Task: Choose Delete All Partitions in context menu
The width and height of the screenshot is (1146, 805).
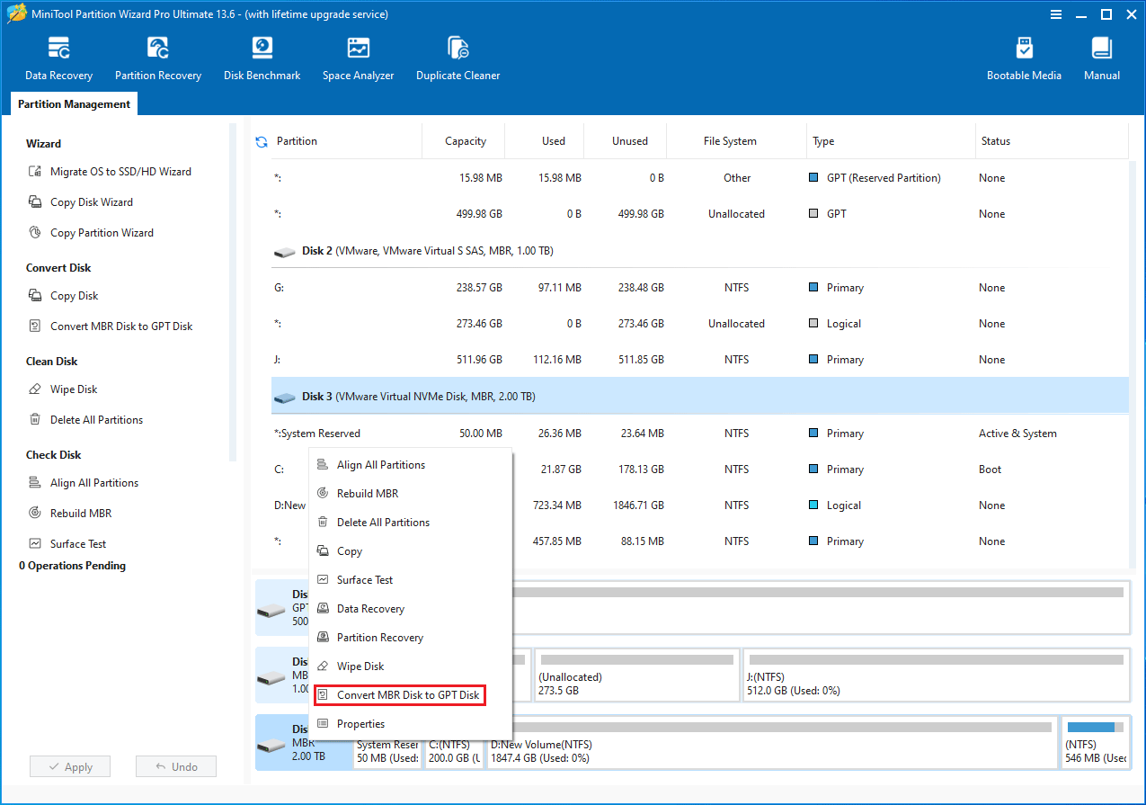Action: [x=411, y=523]
